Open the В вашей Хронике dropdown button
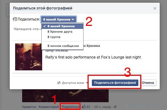The height and width of the screenshot is (110, 167). [x=59, y=20]
